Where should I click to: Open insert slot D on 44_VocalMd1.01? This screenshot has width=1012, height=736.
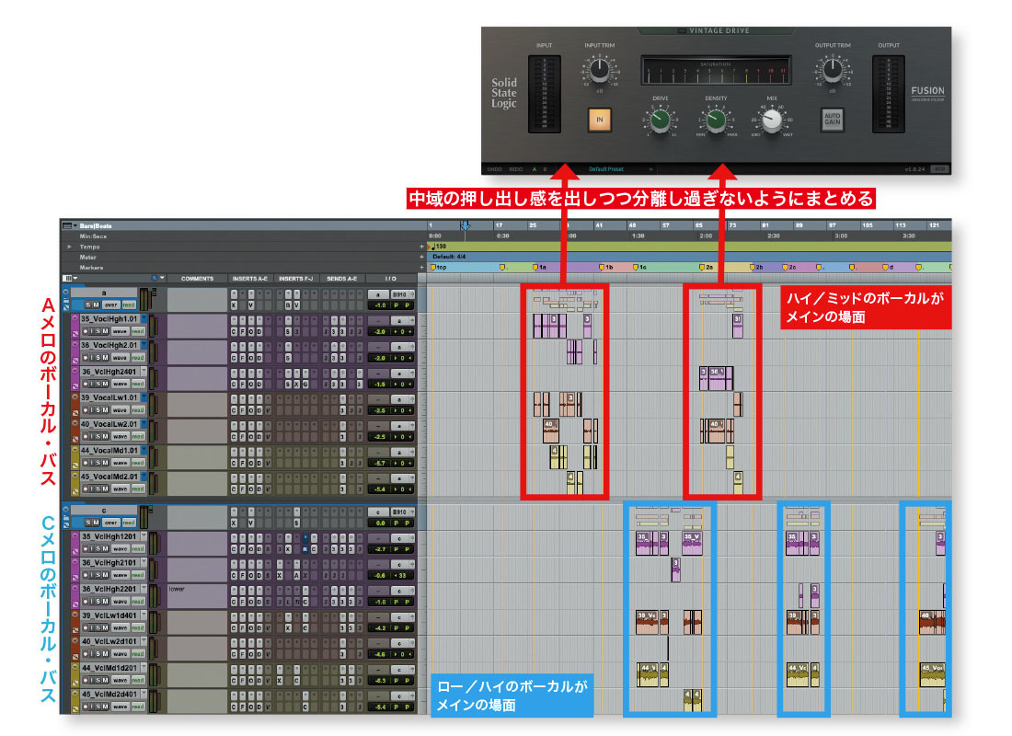[x=259, y=463]
